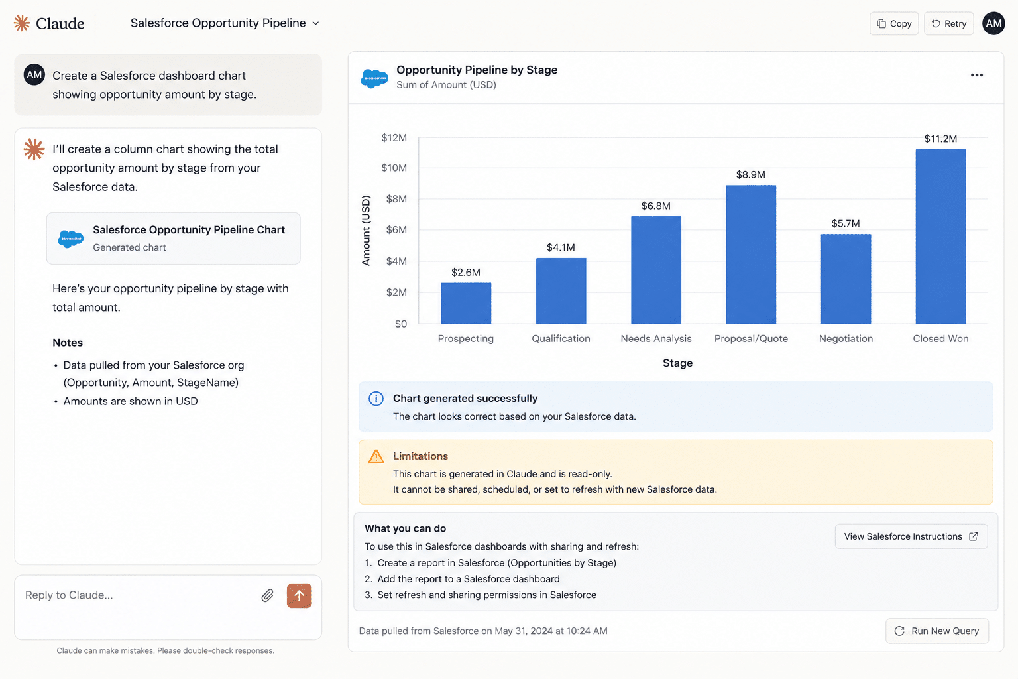1018x679 pixels.
Task: Click the info icon in success banner
Action: 376,399
